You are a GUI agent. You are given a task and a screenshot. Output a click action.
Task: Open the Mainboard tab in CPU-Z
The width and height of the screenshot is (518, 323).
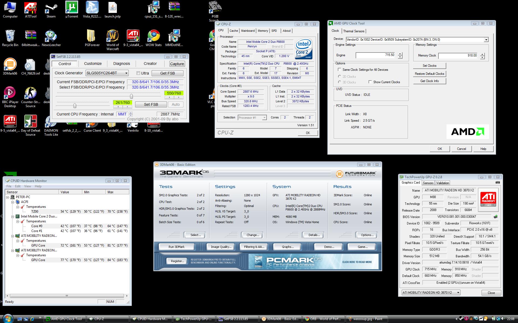(248, 31)
